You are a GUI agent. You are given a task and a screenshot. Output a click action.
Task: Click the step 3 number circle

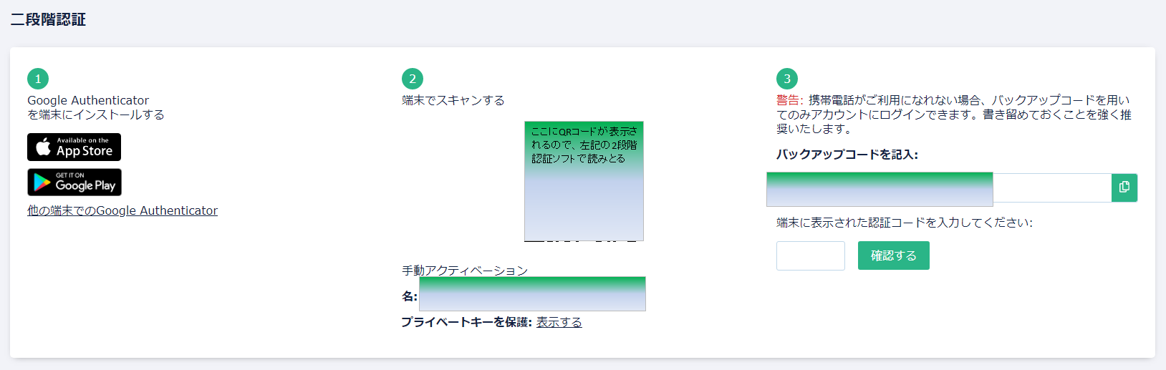click(x=787, y=79)
